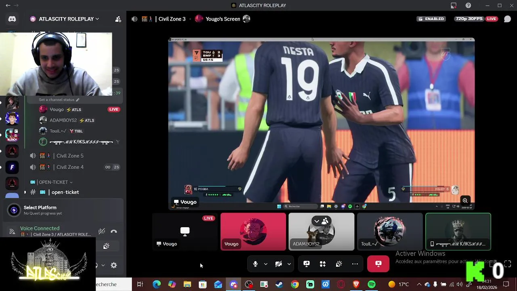Open Task View on Windows taskbar
This screenshot has height=291, width=517.
tap(140, 285)
